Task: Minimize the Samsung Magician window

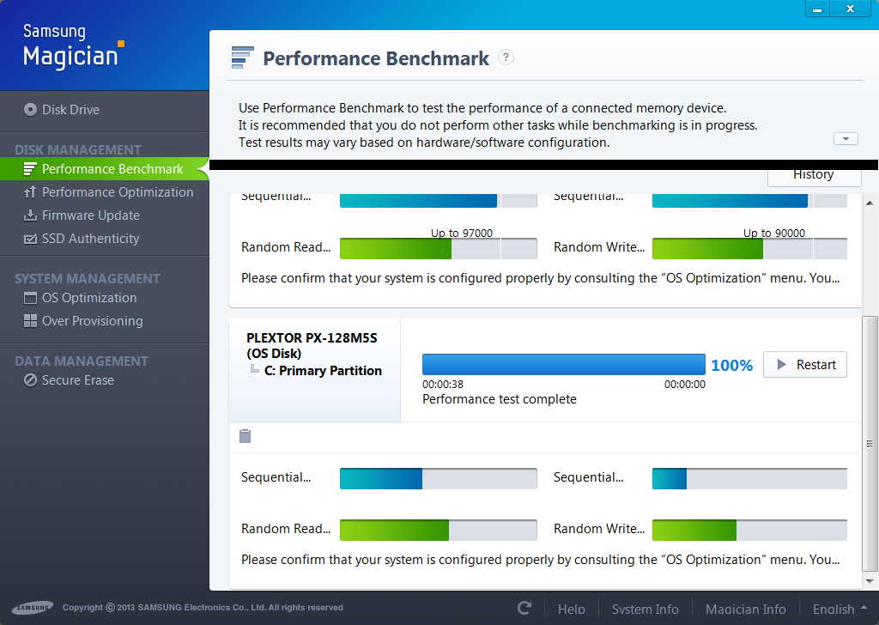Action: coord(817,9)
